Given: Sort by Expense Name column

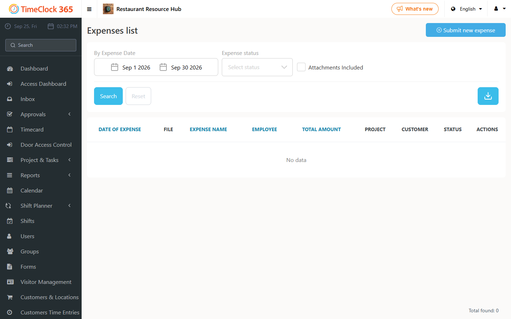Looking at the screenshot, I should pyautogui.click(x=208, y=129).
